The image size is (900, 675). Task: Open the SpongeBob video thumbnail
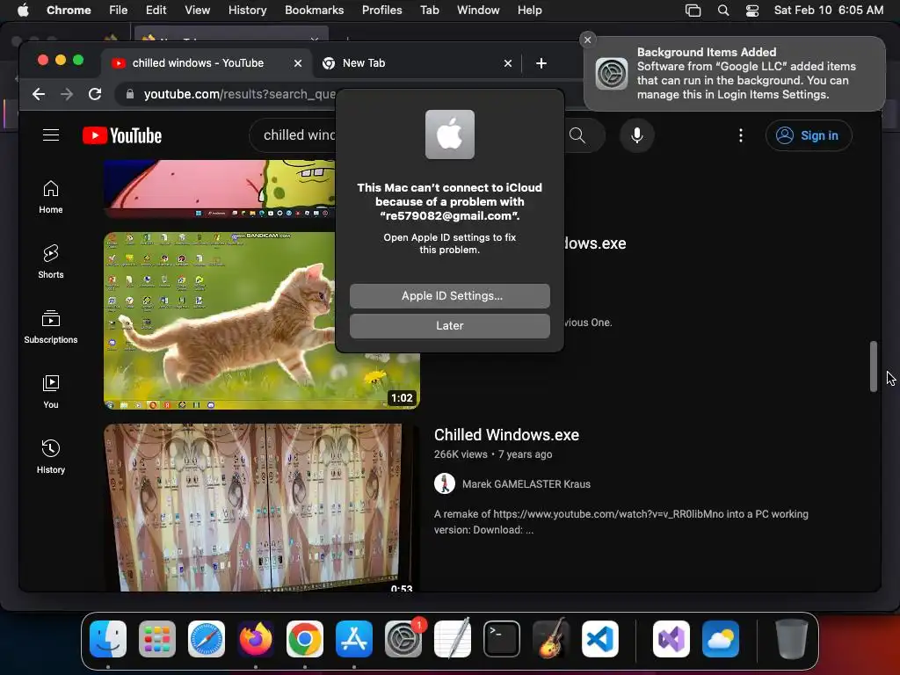219,189
